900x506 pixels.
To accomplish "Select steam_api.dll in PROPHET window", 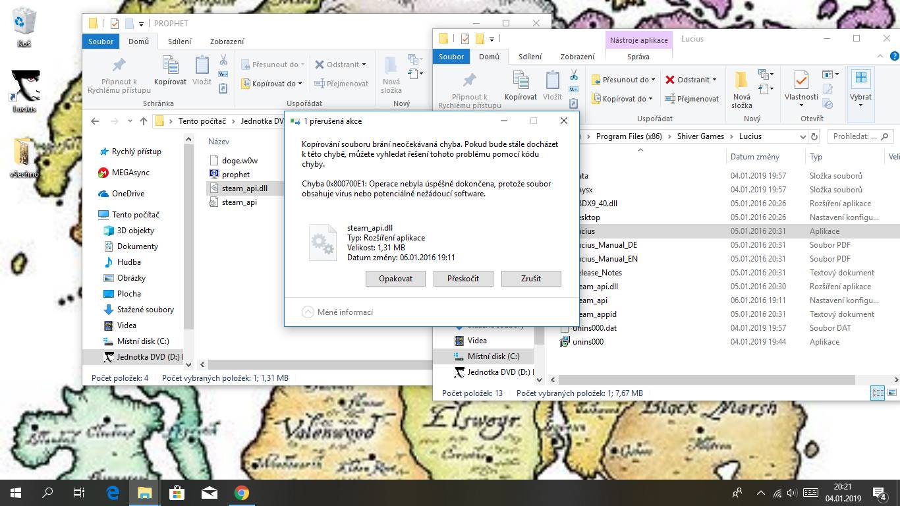I will tap(239, 188).
